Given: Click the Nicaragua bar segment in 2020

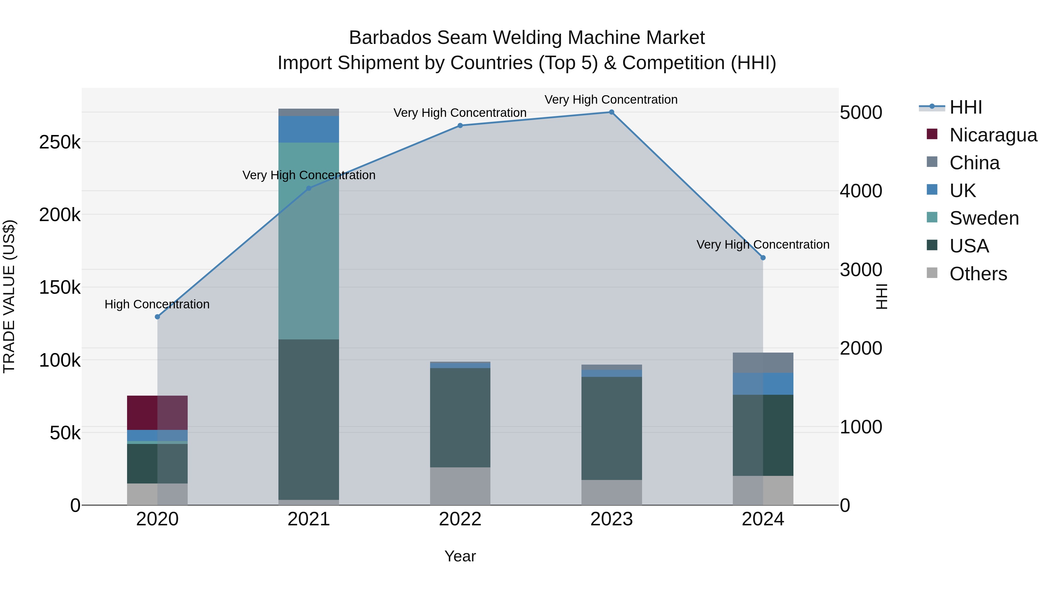Looking at the screenshot, I should click(x=158, y=413).
